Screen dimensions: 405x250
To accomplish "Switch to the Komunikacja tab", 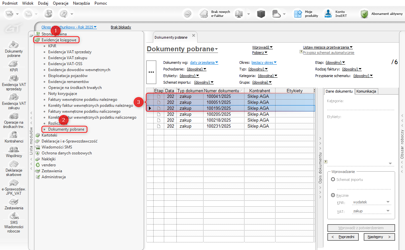I will coord(366,92).
